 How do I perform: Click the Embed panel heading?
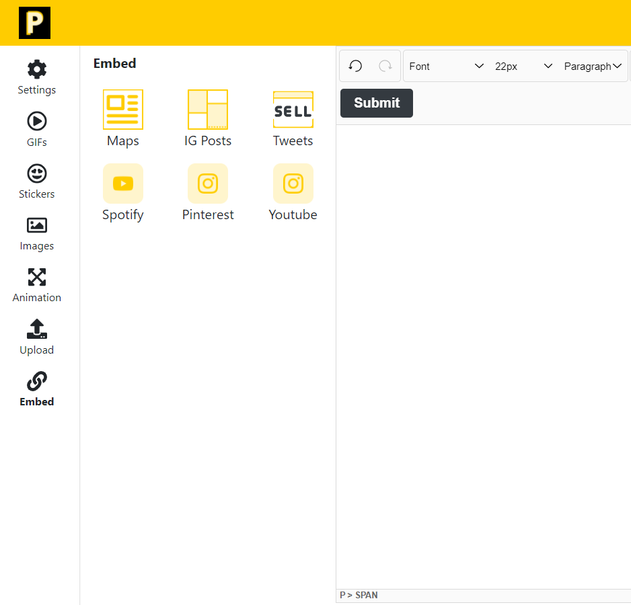pyautogui.click(x=114, y=63)
